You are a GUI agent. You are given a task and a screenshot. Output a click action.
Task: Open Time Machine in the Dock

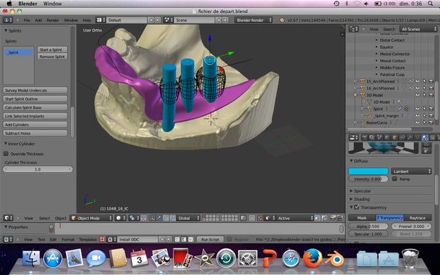click(225, 259)
